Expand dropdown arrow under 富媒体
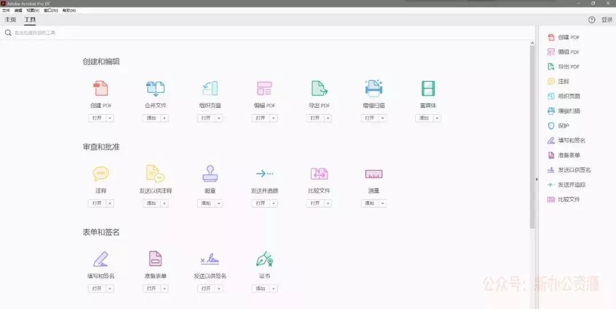Screen dimensions: 616x309 click(437, 118)
